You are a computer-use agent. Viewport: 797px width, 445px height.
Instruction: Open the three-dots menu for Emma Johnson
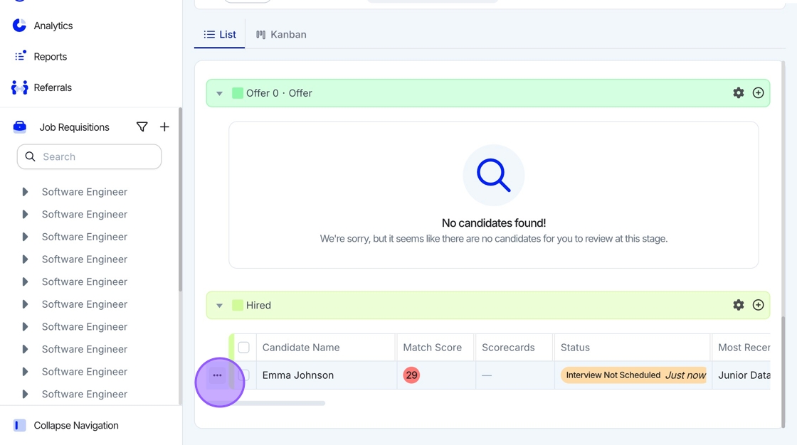pos(218,375)
